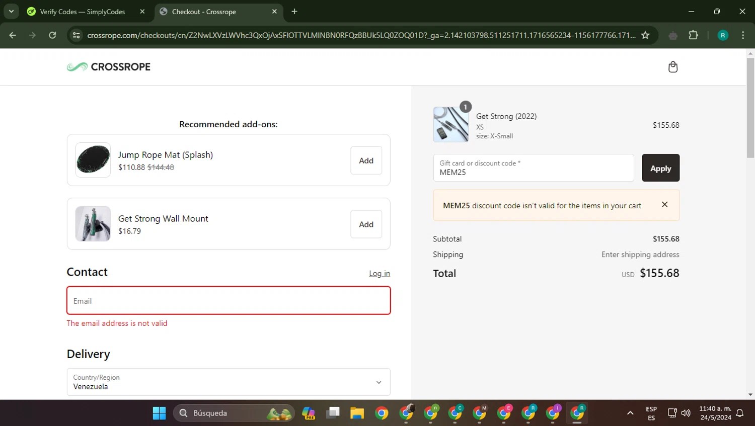Select the Checkout - Crossrope tab
This screenshot has width=755, height=426.
(x=218, y=12)
